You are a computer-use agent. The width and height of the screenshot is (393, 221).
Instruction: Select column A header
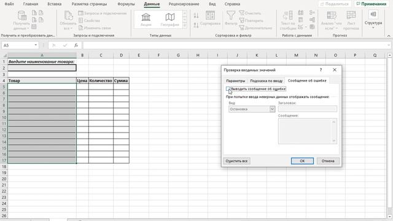[x=42, y=55]
